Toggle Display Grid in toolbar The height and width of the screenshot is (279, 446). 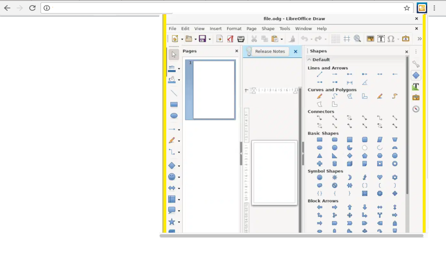(336, 39)
